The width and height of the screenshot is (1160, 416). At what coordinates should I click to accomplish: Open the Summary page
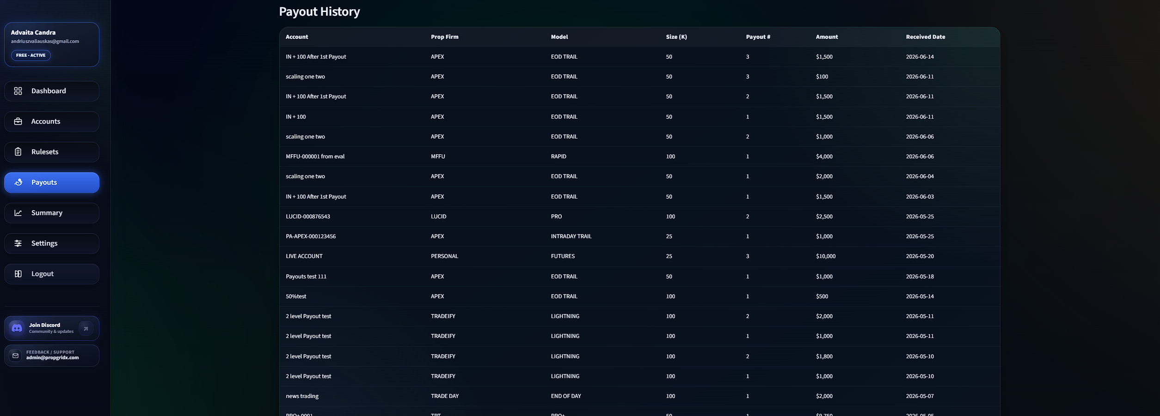click(52, 213)
